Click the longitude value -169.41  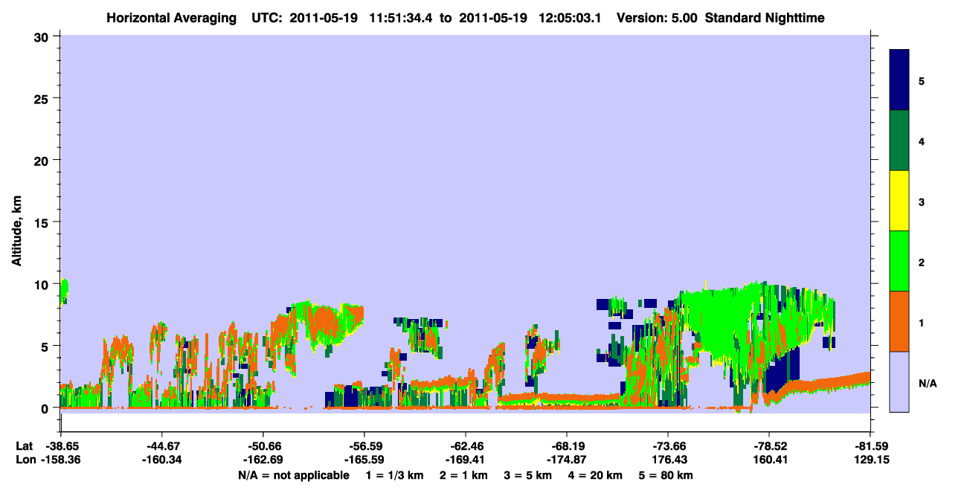[x=465, y=460]
